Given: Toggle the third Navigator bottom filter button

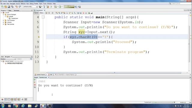Looking at the screenshot, I should (x=9, y=99).
